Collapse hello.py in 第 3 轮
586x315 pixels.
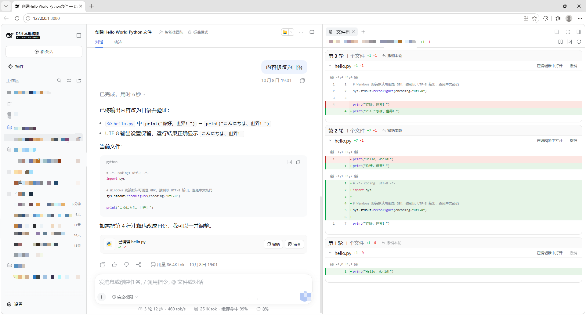(330, 66)
